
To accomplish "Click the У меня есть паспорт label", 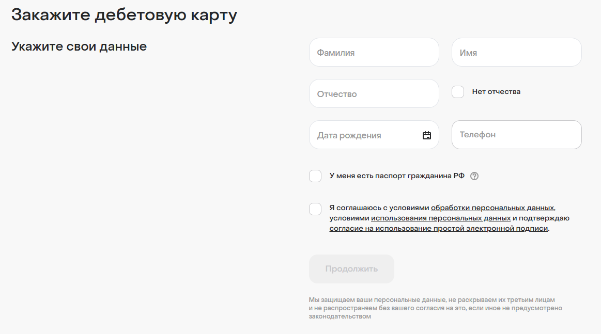I will (x=397, y=176).
